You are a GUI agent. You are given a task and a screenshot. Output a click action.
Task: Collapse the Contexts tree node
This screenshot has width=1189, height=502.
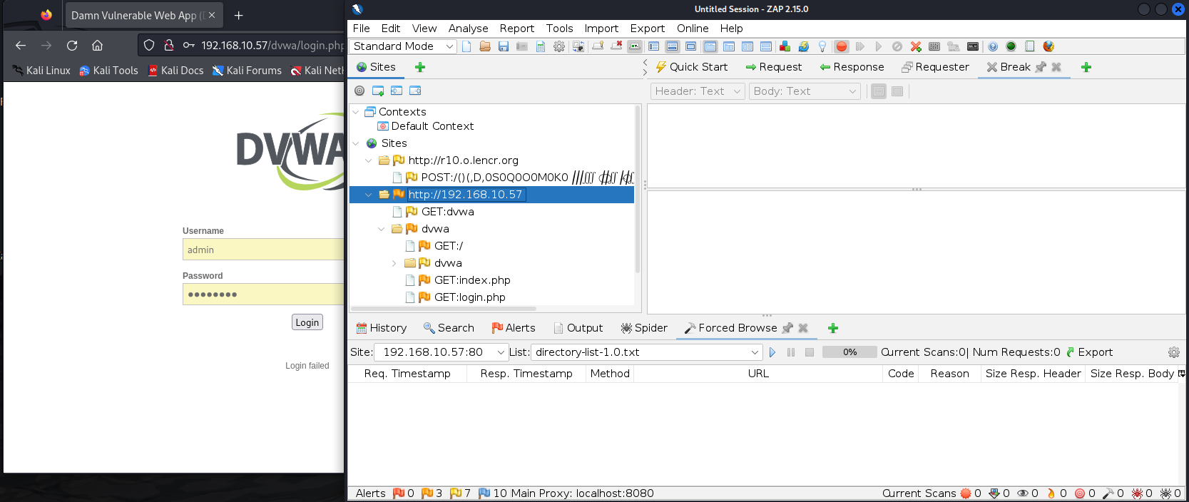(356, 112)
